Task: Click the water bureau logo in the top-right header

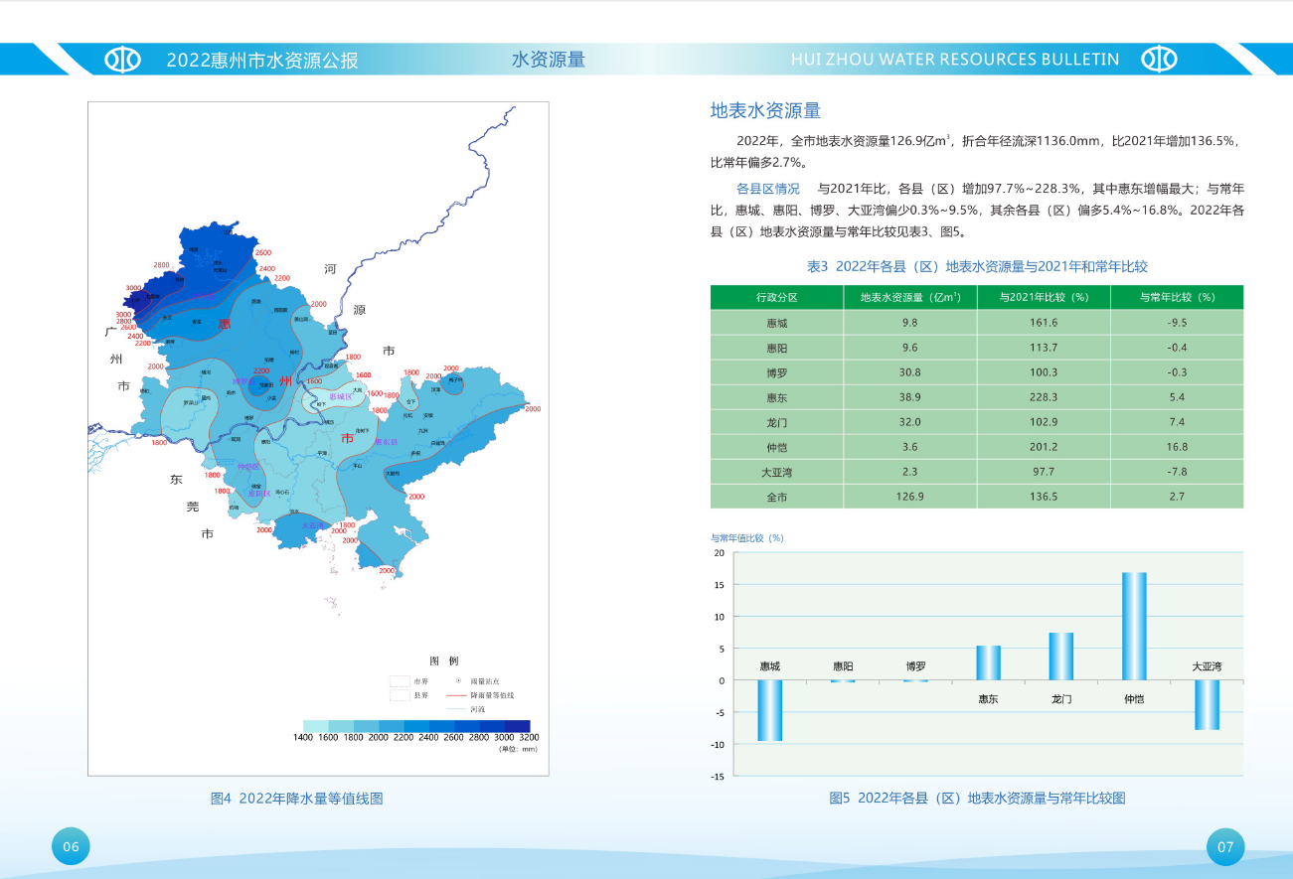Action: click(x=1158, y=59)
